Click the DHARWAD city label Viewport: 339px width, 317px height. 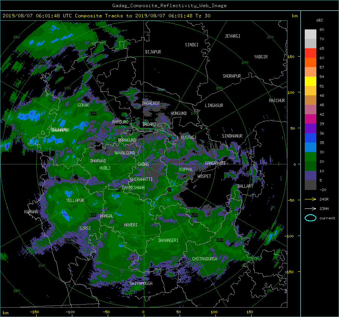point(98,161)
